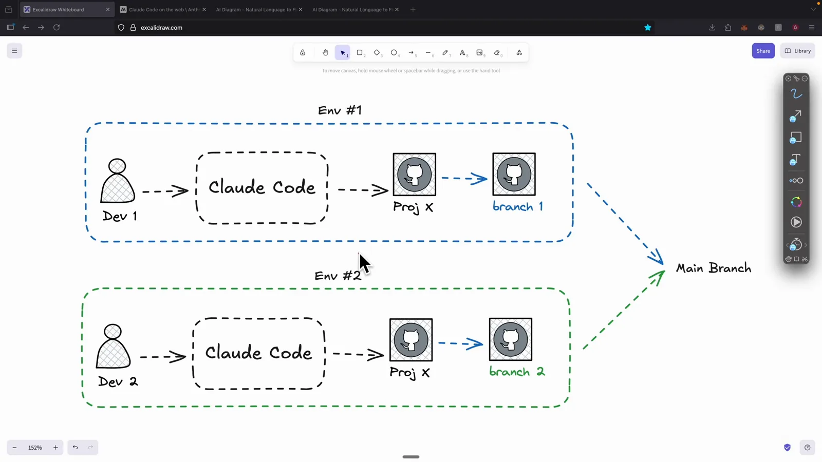Select the Hand panning tool
The image size is (822, 462).
point(325,53)
